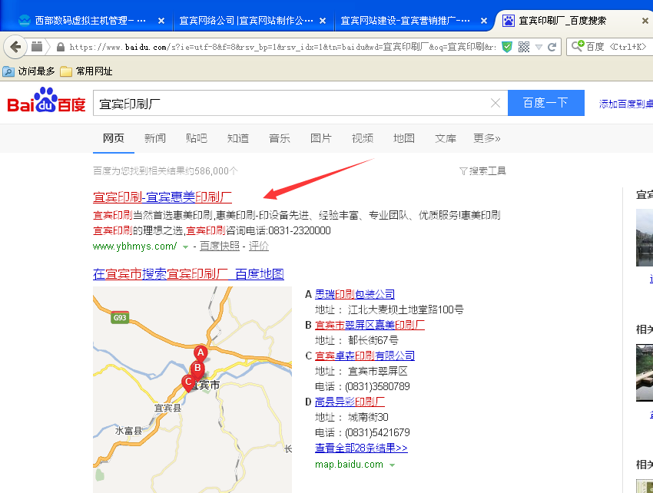Open the 常用网址 bookmarks folder
The image size is (653, 493).
(86, 71)
